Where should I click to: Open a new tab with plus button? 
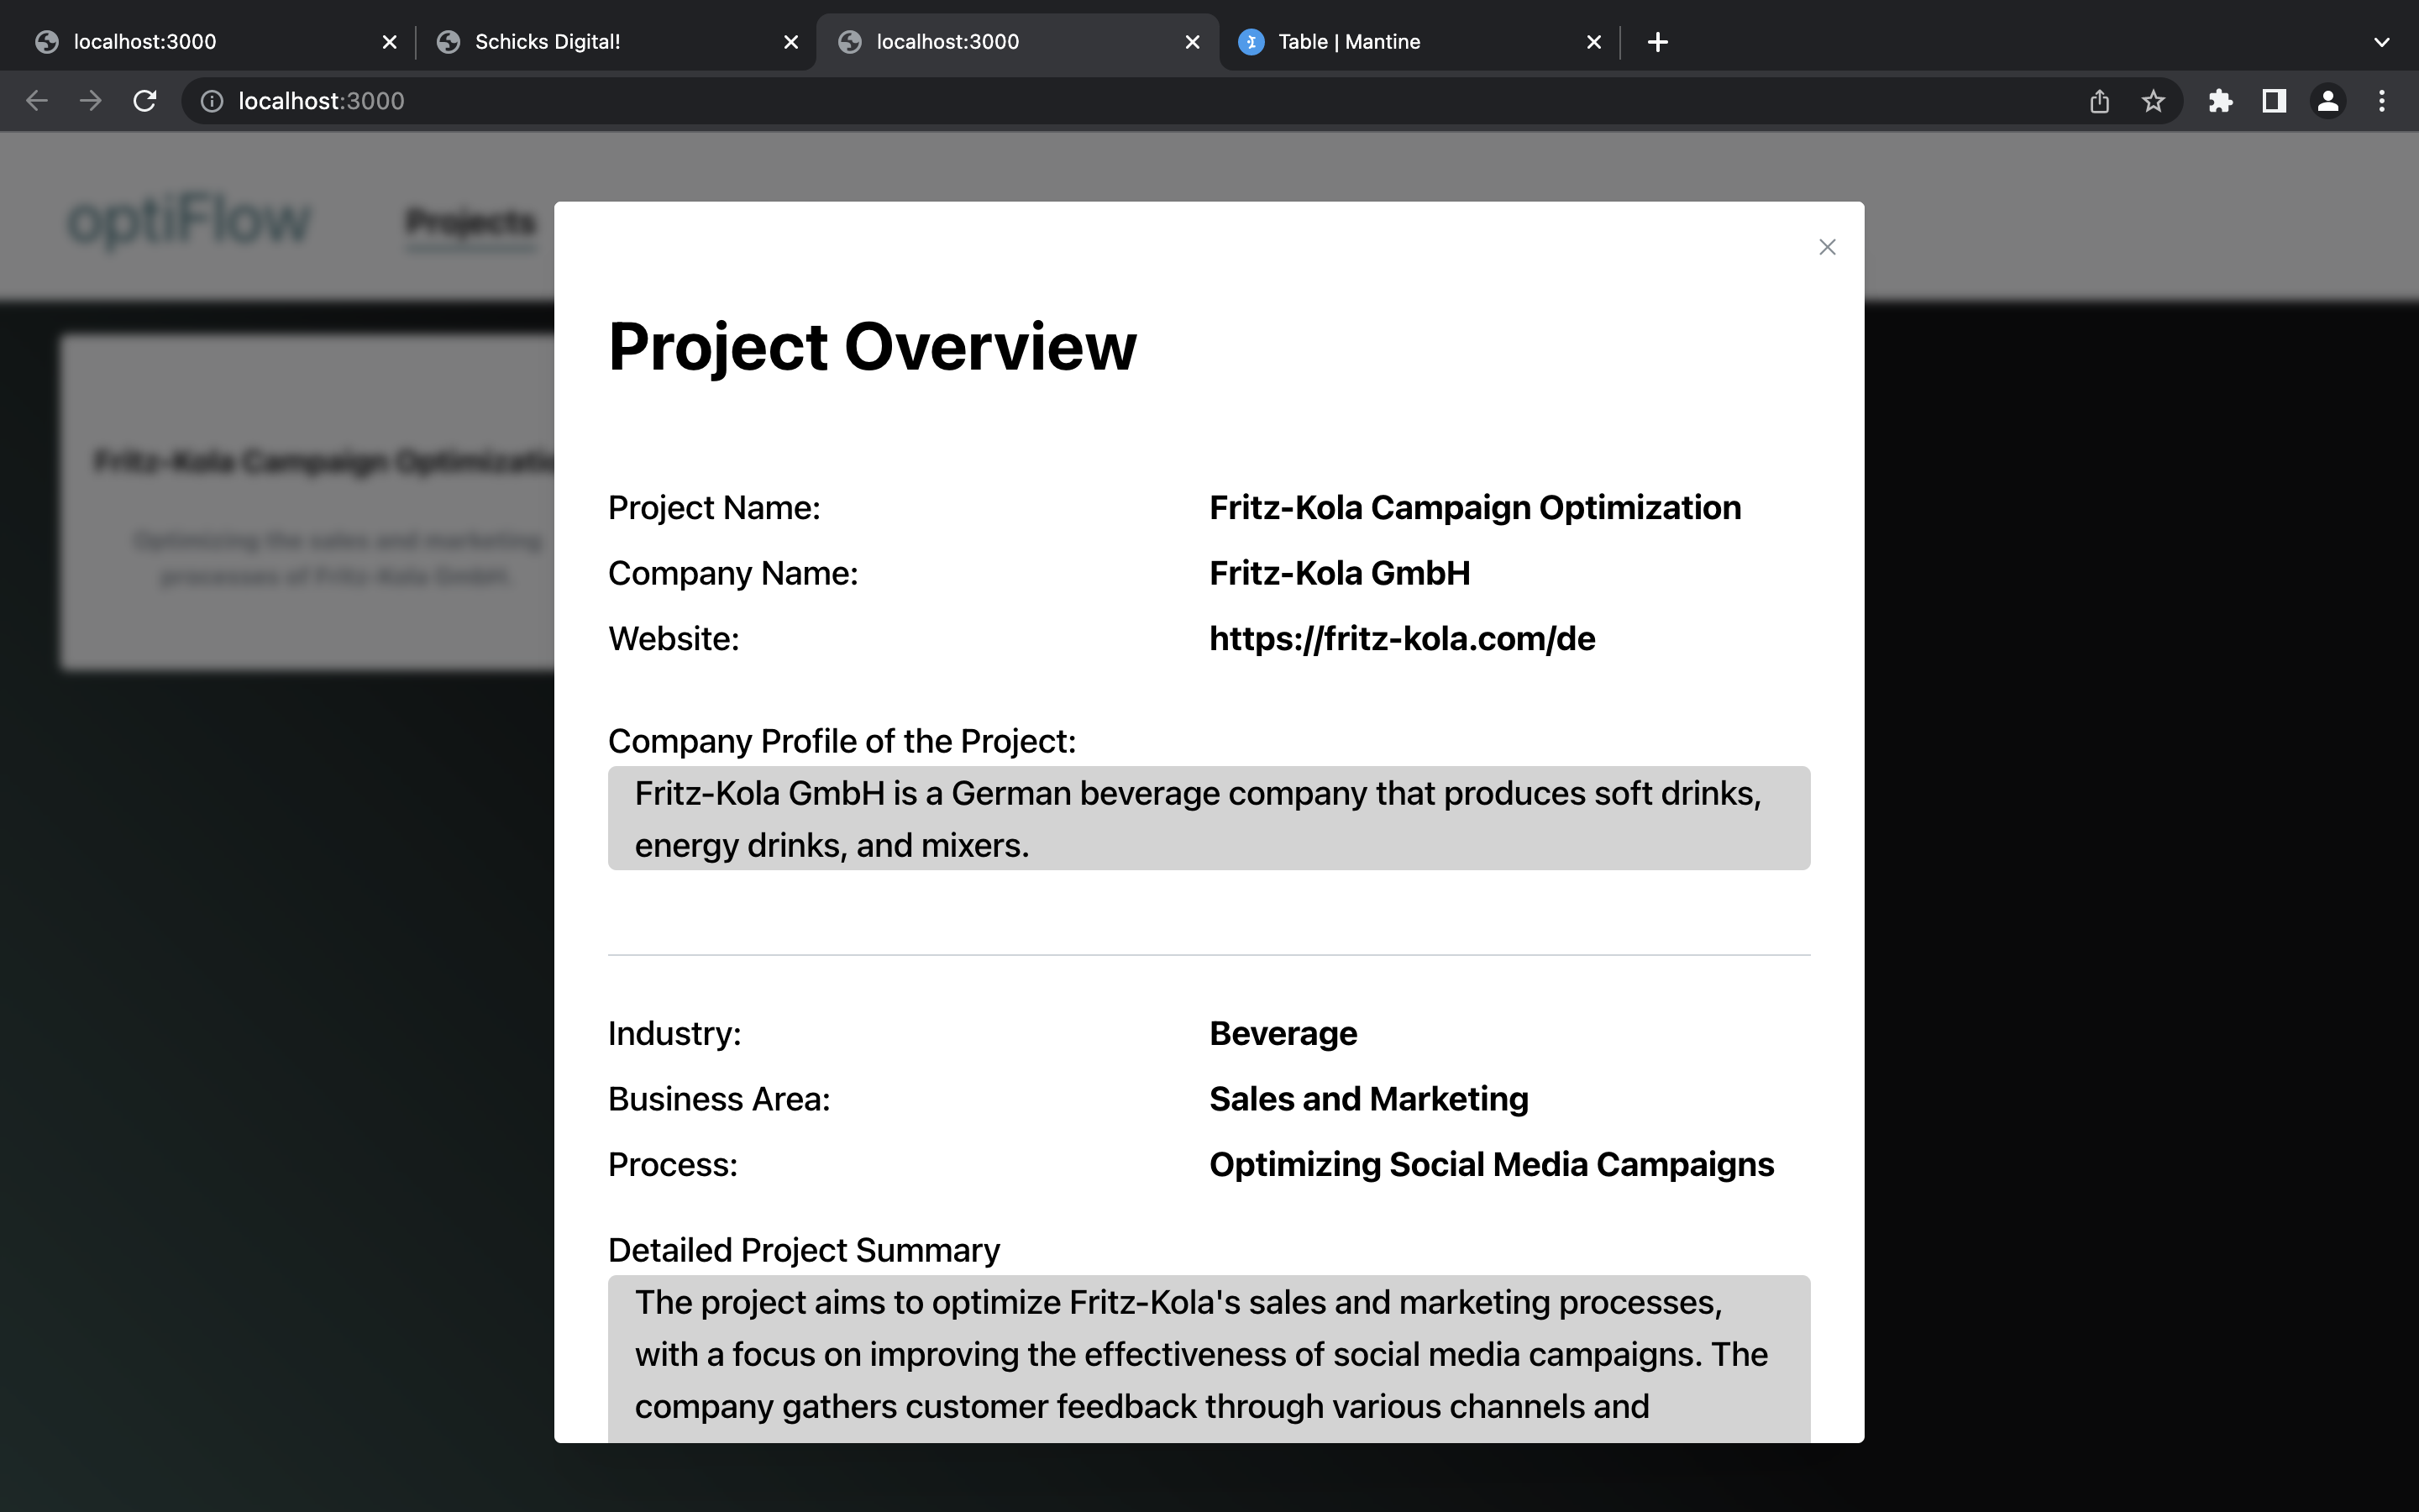[x=1657, y=42]
